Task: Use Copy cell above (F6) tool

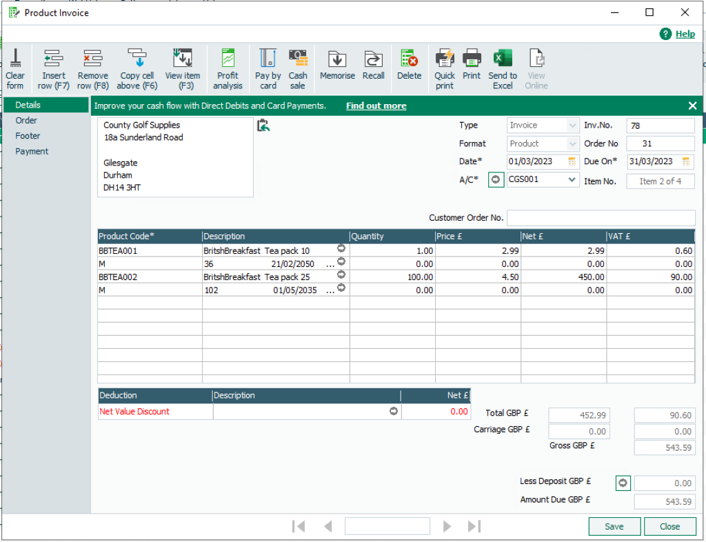Action: (137, 69)
